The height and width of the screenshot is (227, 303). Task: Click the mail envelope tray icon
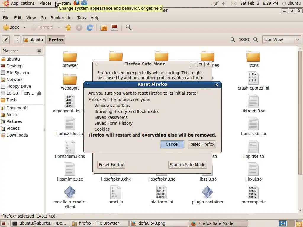click(x=233, y=4)
